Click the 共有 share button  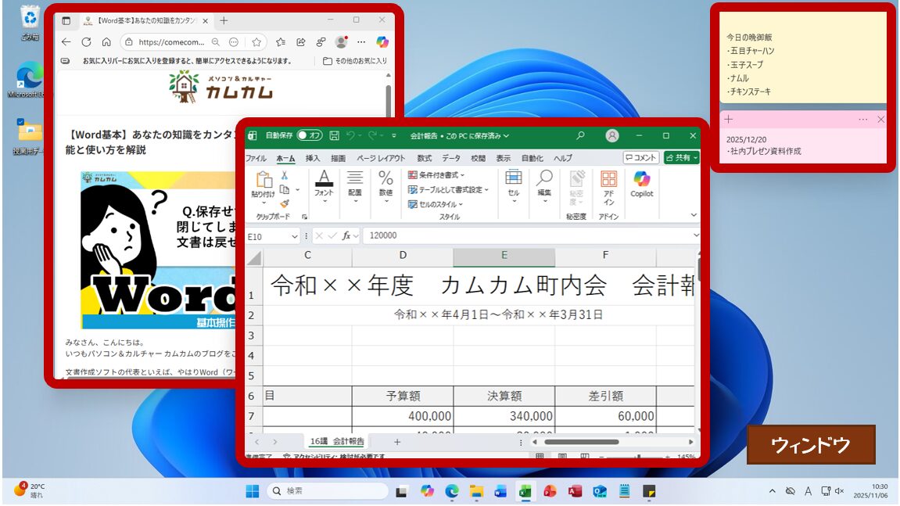681,158
